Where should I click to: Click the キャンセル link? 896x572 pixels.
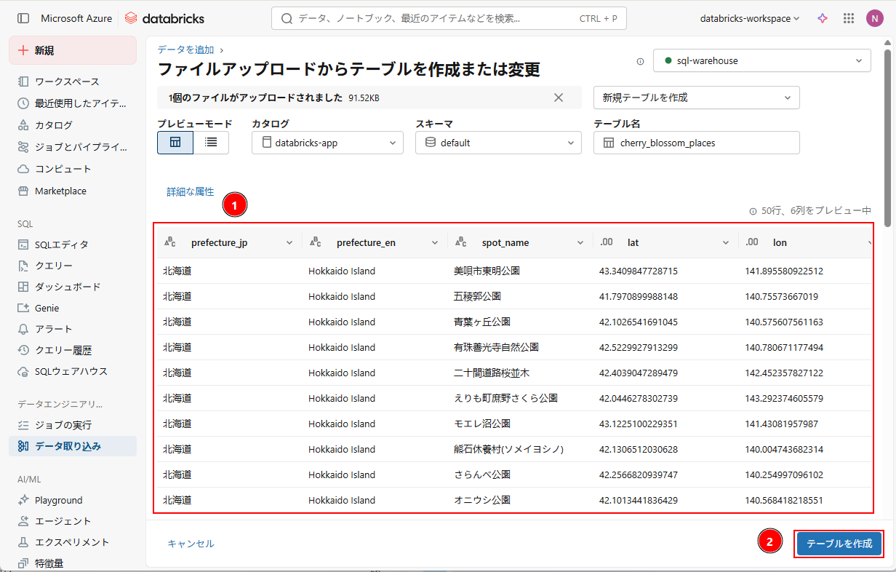click(191, 544)
